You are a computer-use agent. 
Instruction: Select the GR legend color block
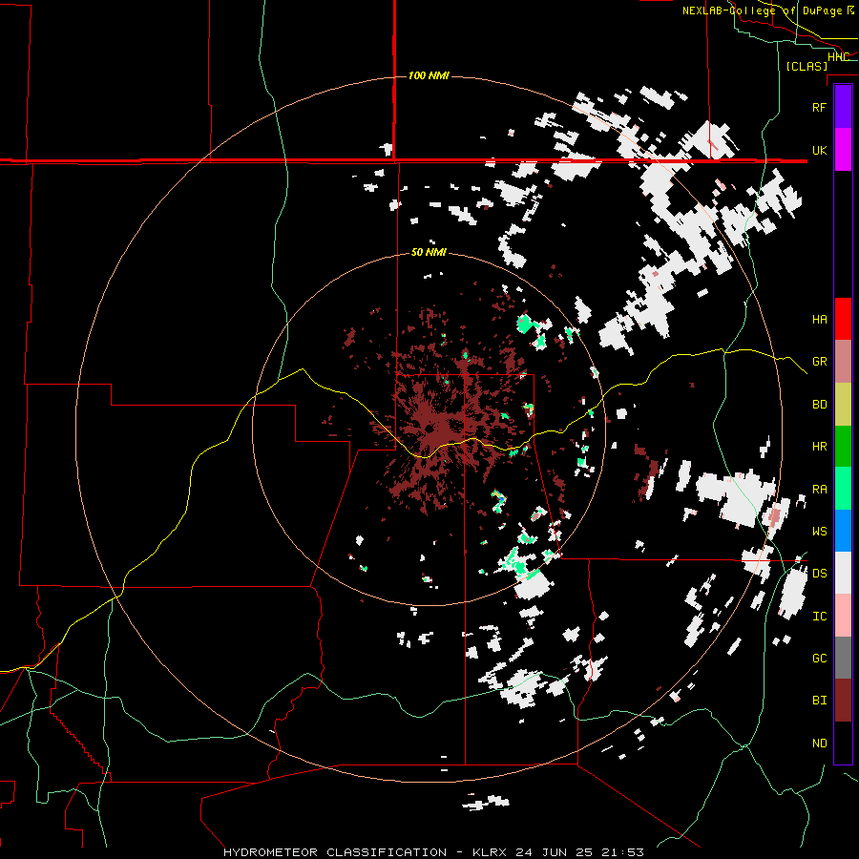pyautogui.click(x=843, y=362)
